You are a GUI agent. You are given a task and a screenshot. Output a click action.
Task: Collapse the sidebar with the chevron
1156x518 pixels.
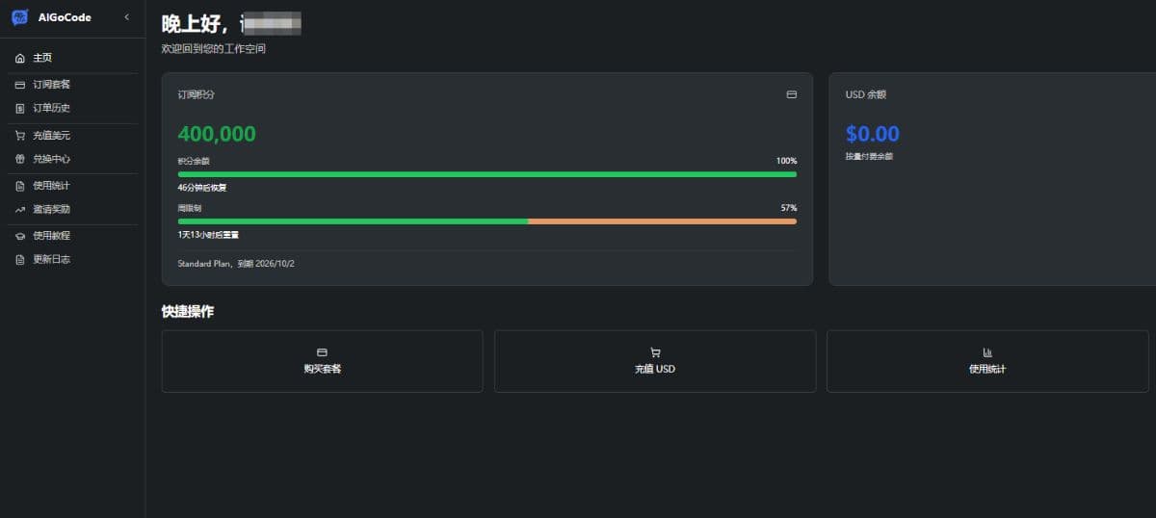pos(126,17)
